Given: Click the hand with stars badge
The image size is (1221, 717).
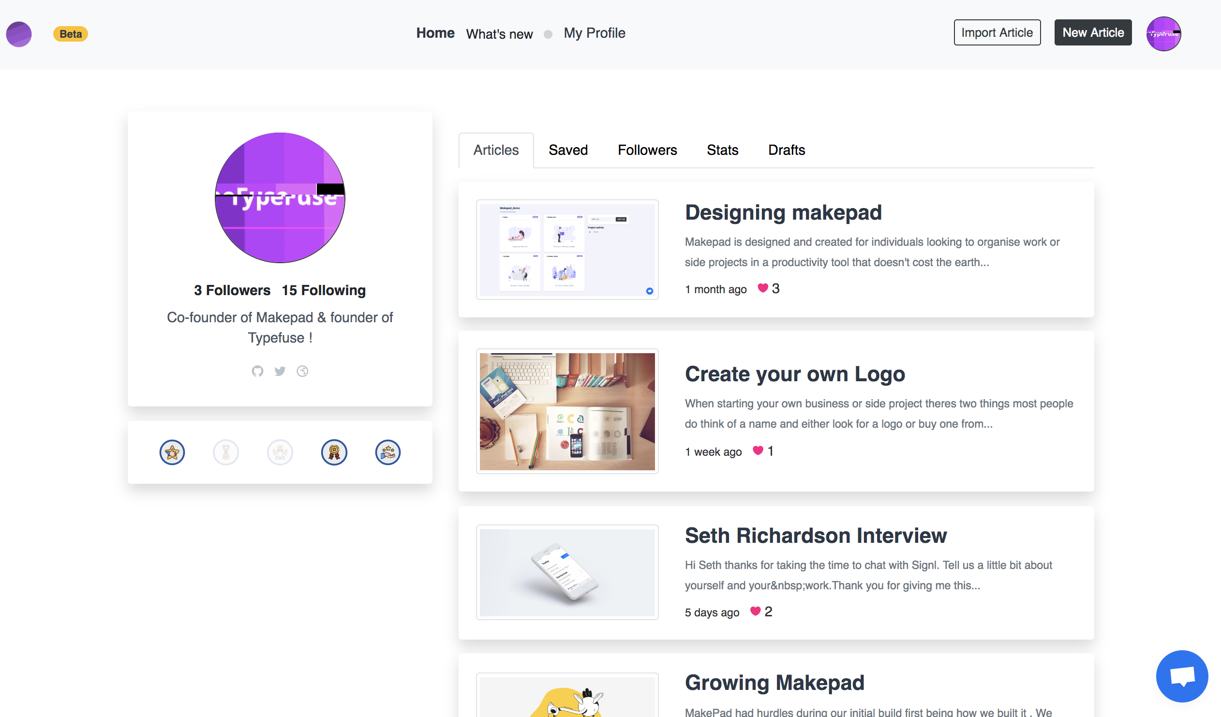Looking at the screenshot, I should 387,452.
